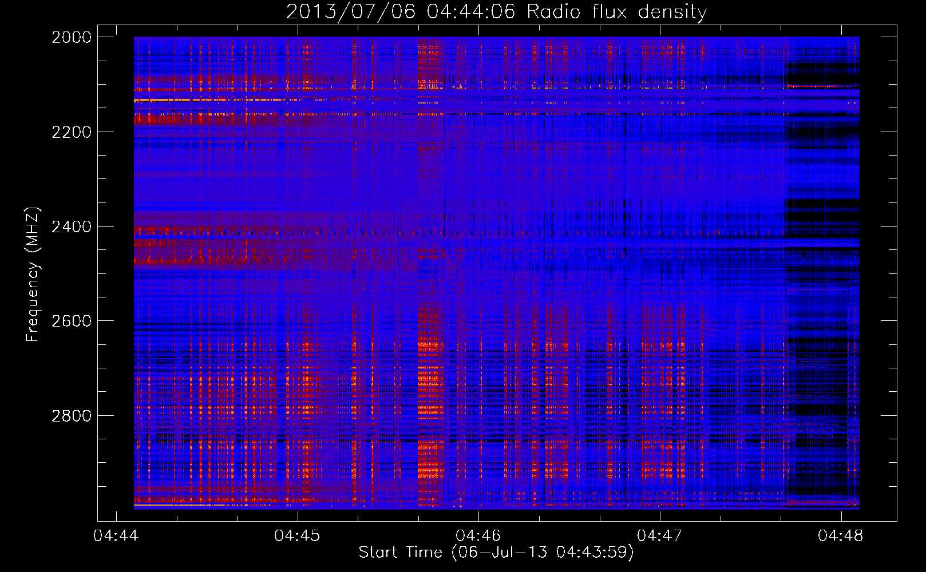Click the 2200 frequency tick label
Screen dimensions: 926x572
pyautogui.click(x=72, y=132)
